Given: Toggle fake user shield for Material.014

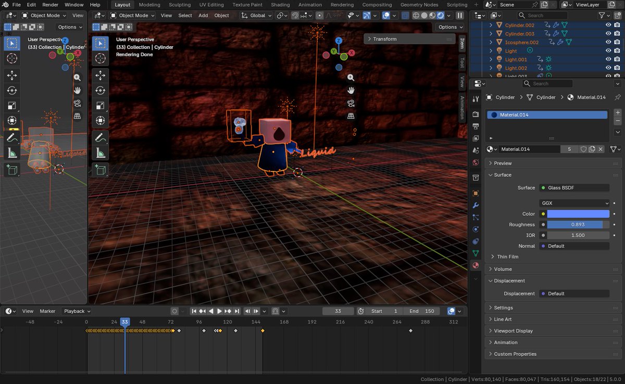Looking at the screenshot, I should coord(584,149).
